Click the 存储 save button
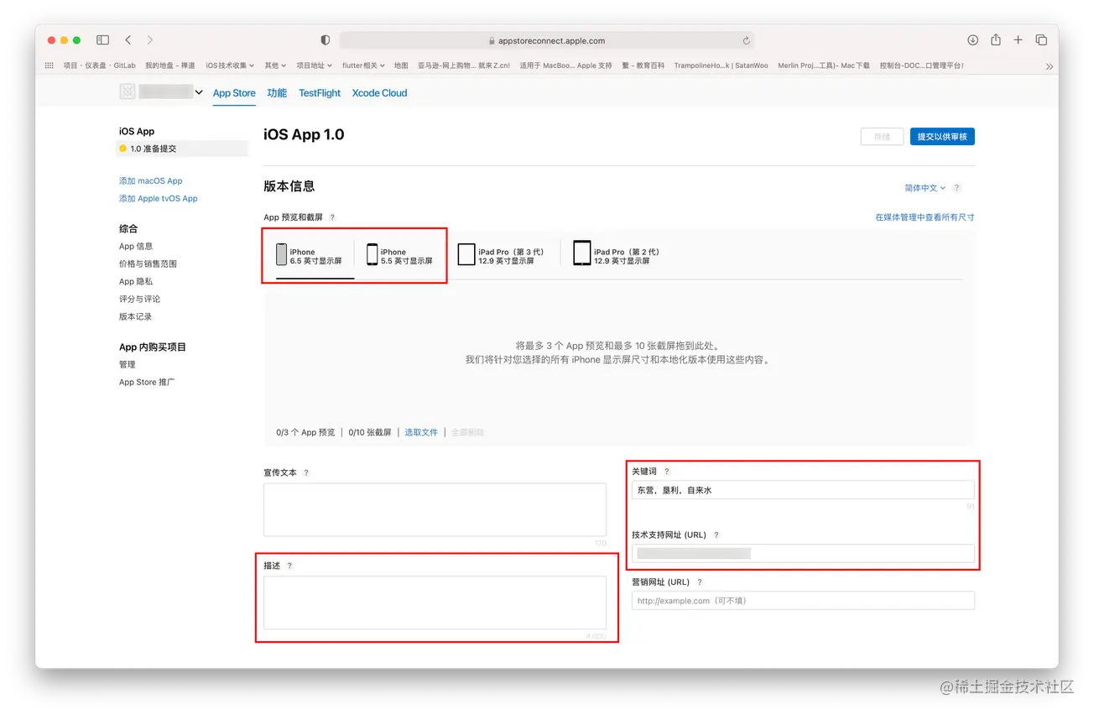Image resolution: width=1094 pixels, height=715 pixels. point(882,137)
